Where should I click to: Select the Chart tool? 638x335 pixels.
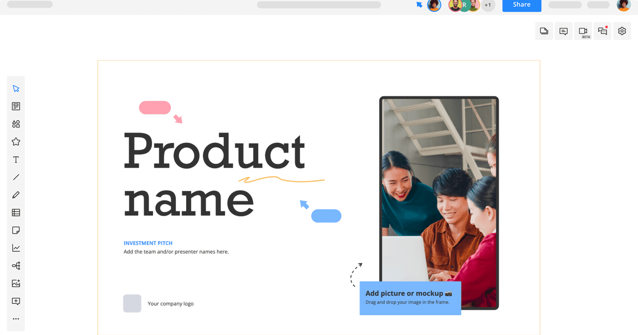(16, 248)
